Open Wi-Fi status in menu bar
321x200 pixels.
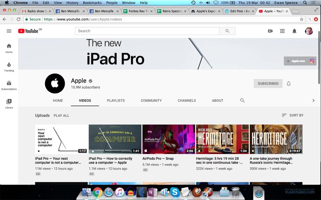click(216, 3)
